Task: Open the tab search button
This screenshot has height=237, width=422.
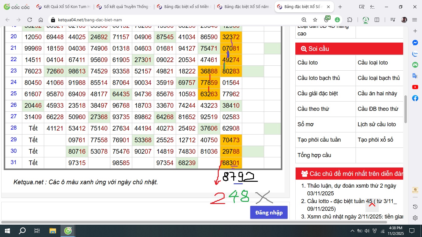Action: (x=362, y=7)
